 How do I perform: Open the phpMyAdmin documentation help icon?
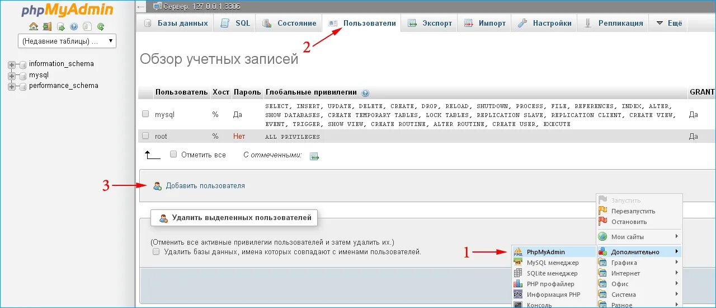[74, 26]
